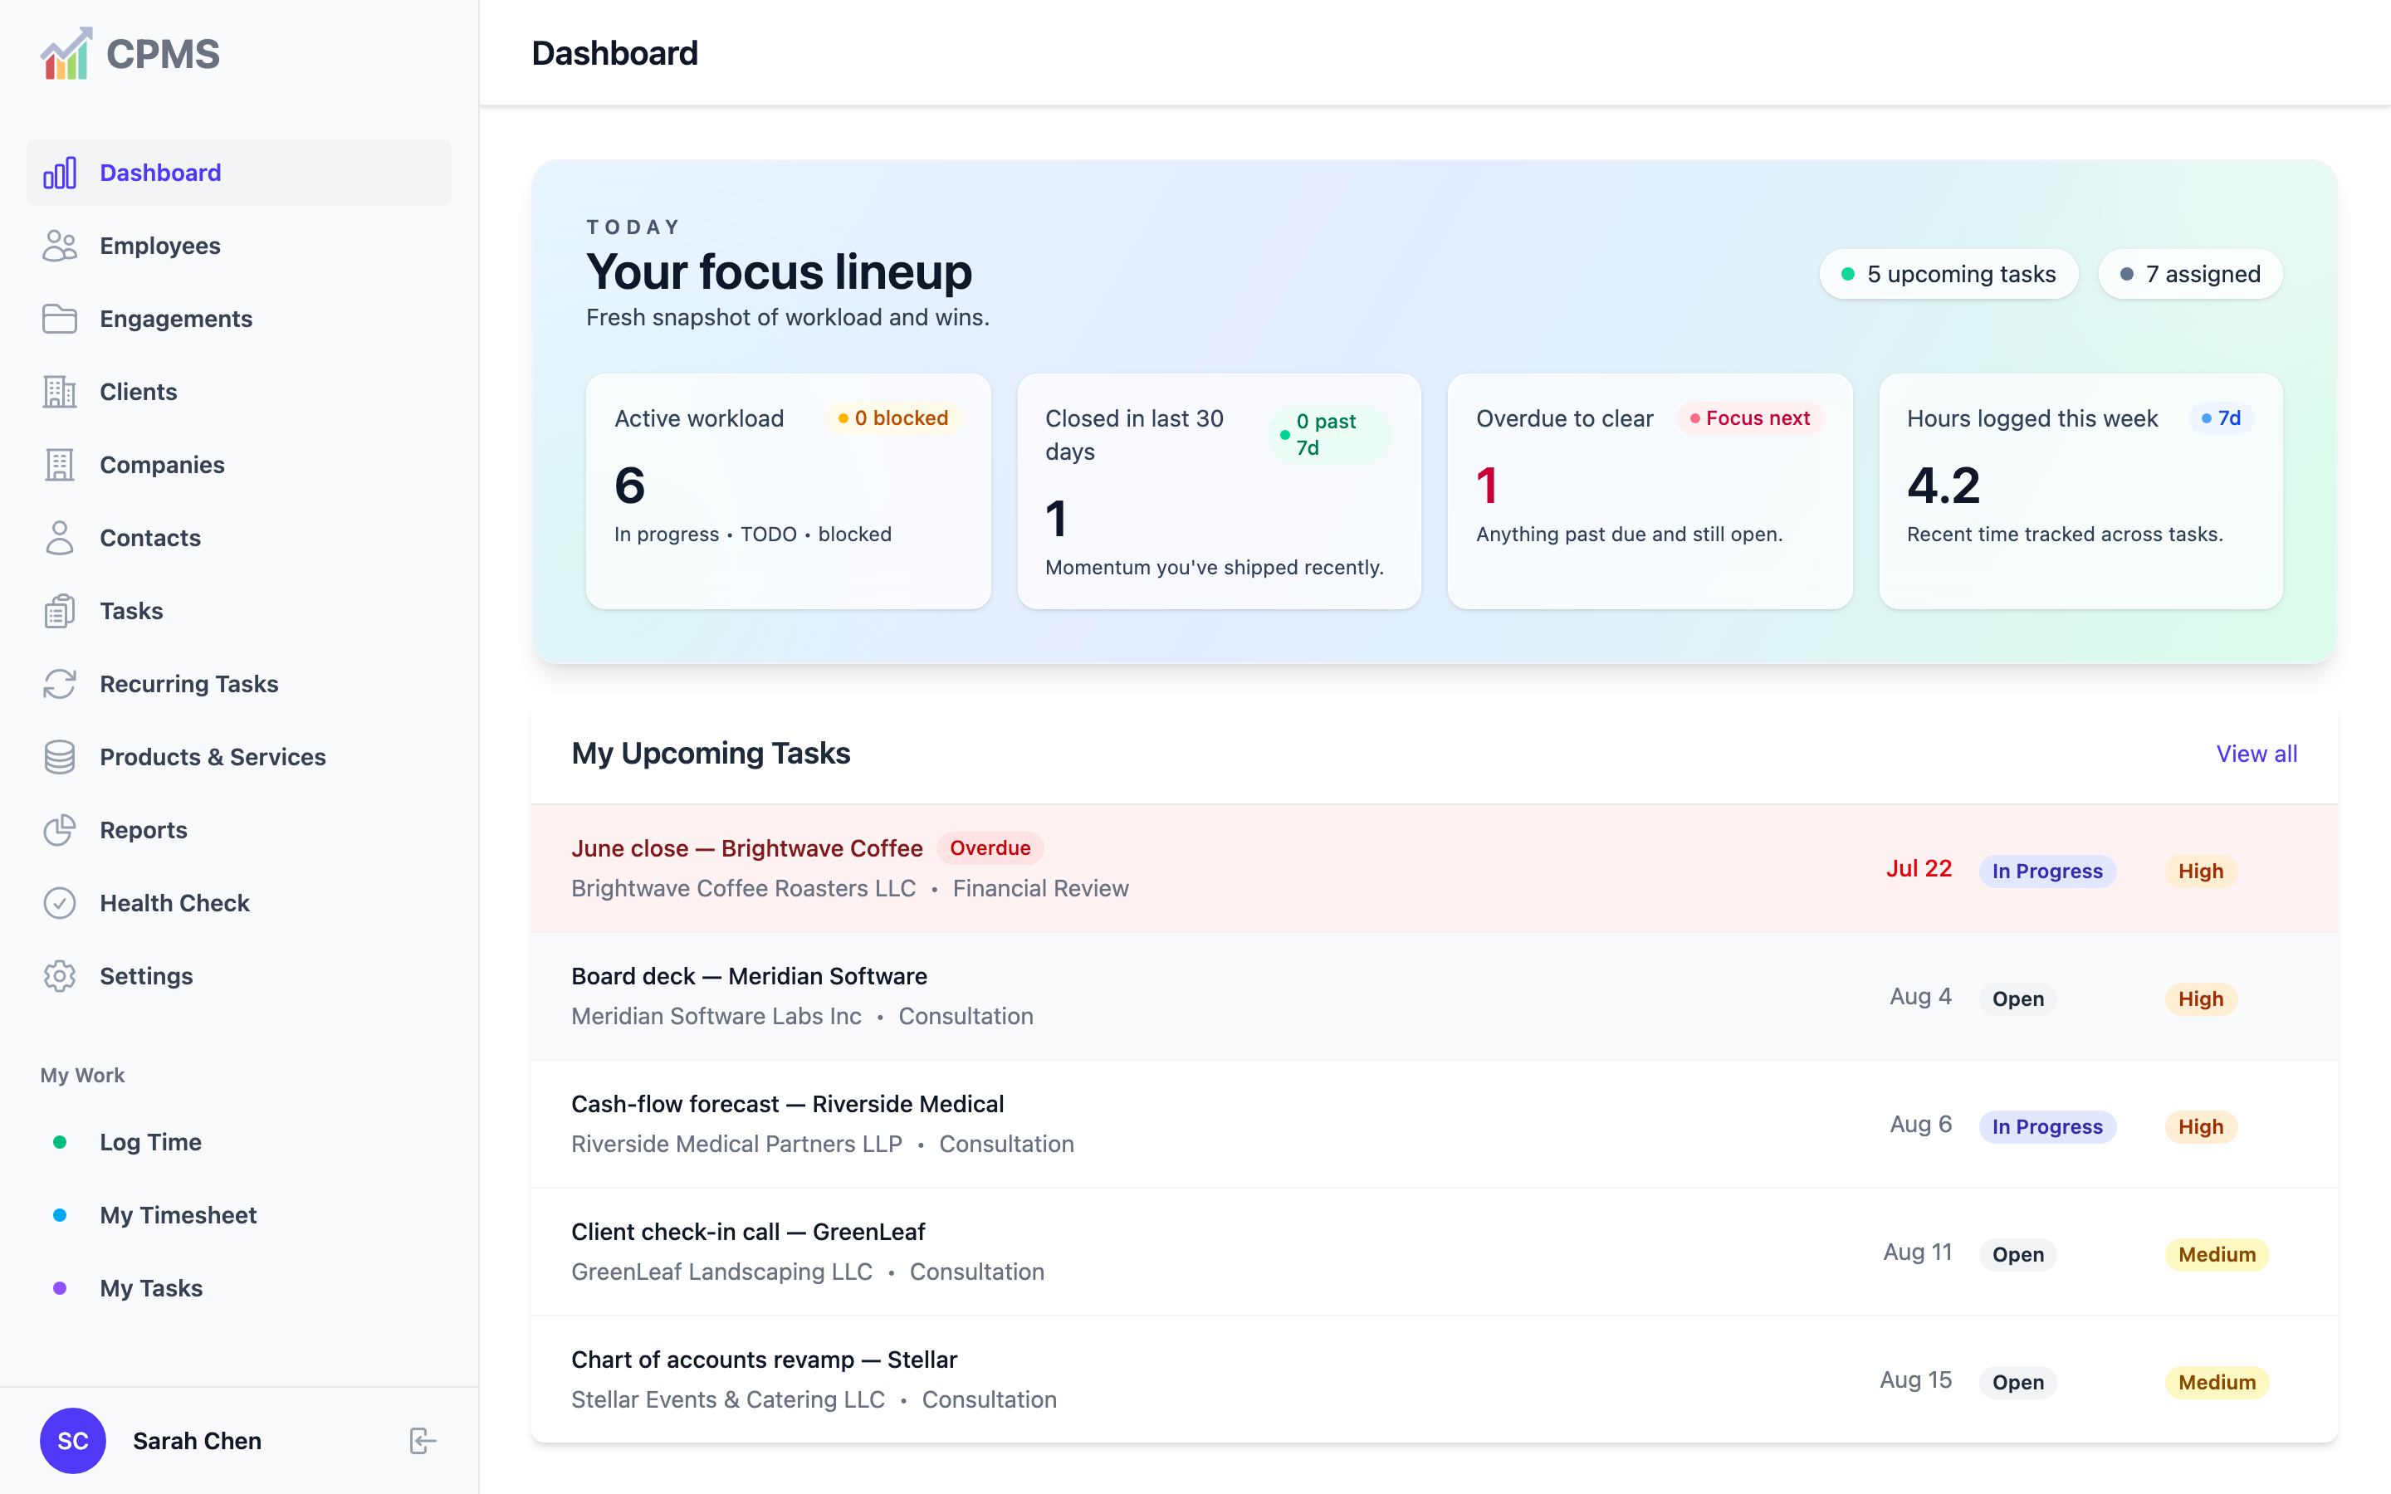Click the red Overdue tag
The width and height of the screenshot is (2391, 1494).
coord(990,849)
